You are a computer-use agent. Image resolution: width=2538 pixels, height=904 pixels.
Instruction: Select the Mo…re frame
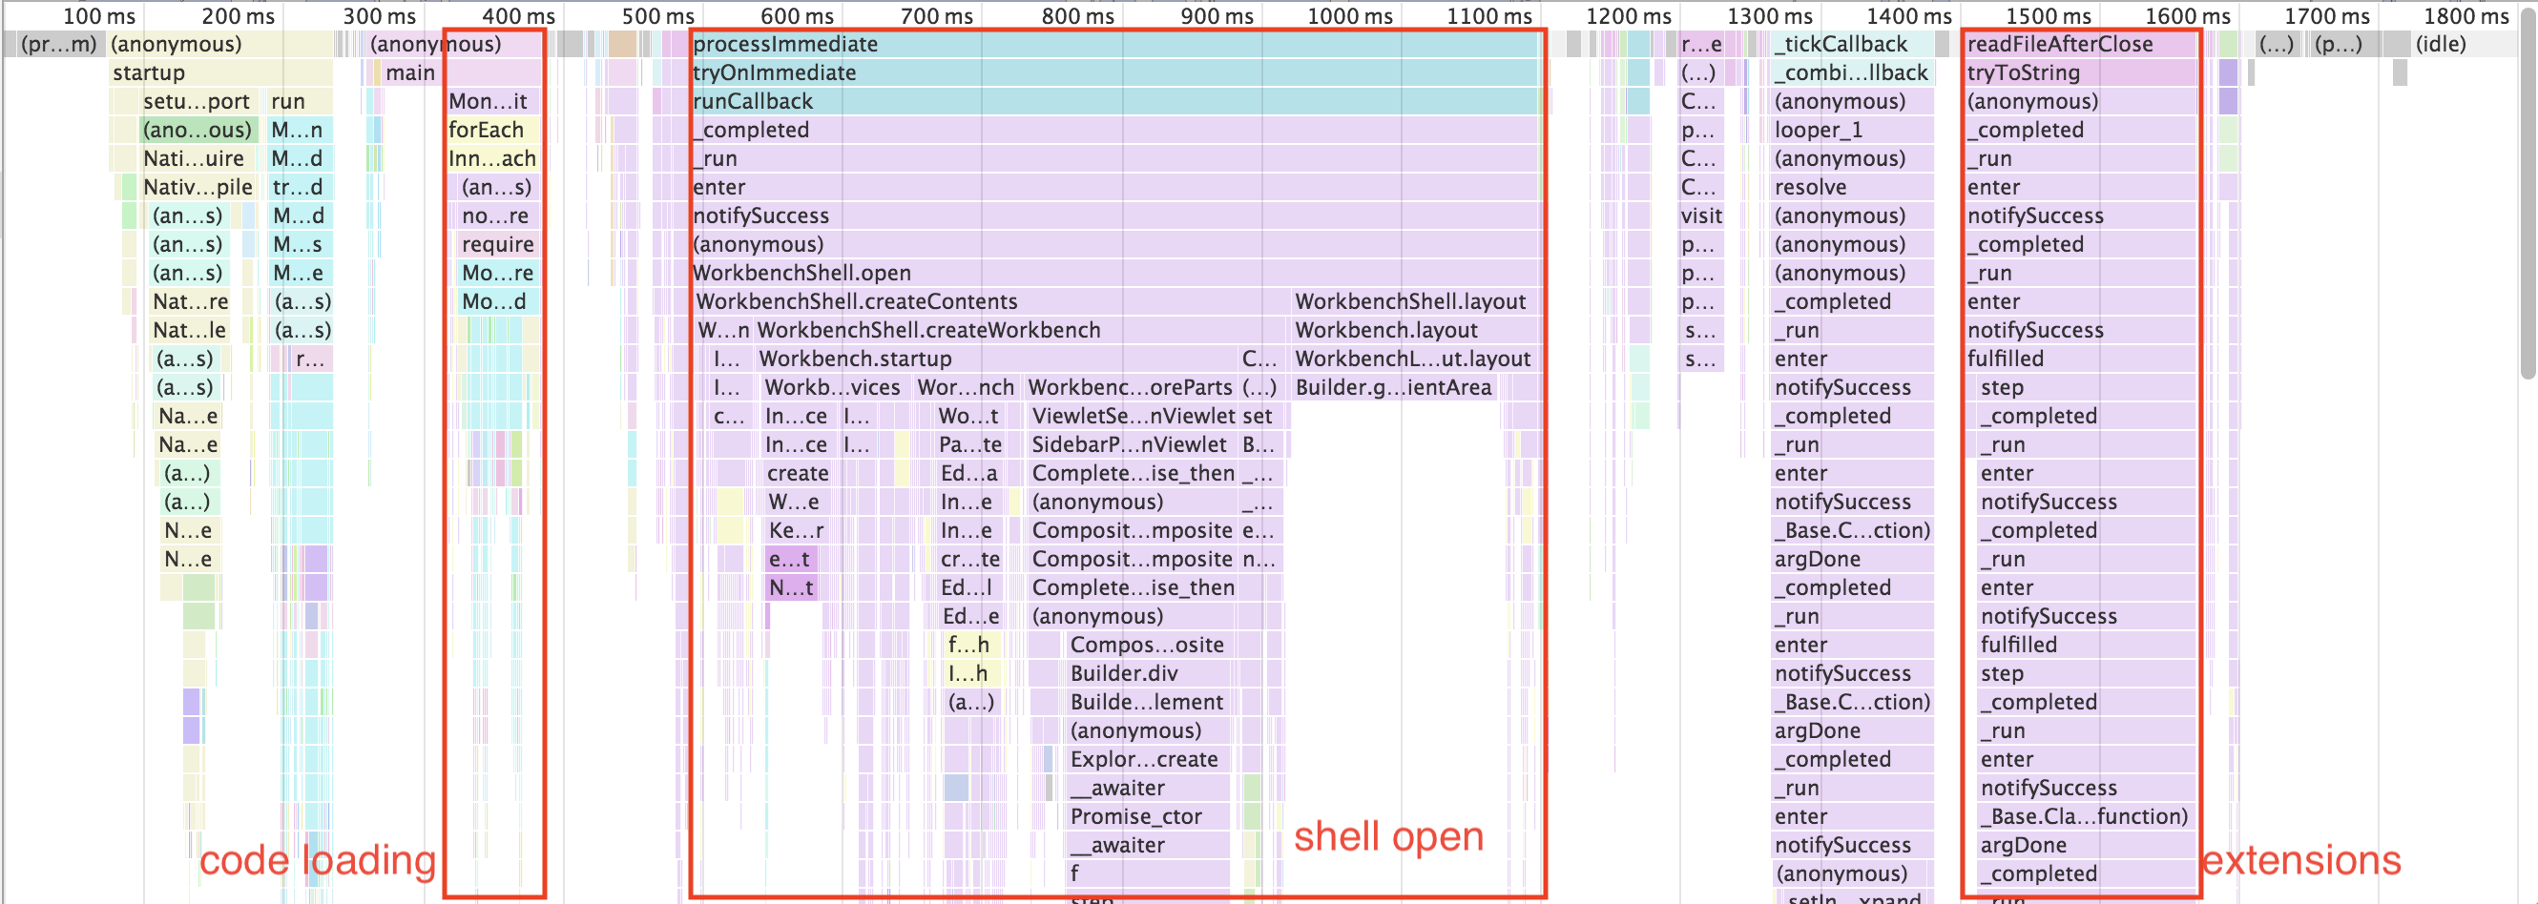tap(498, 273)
